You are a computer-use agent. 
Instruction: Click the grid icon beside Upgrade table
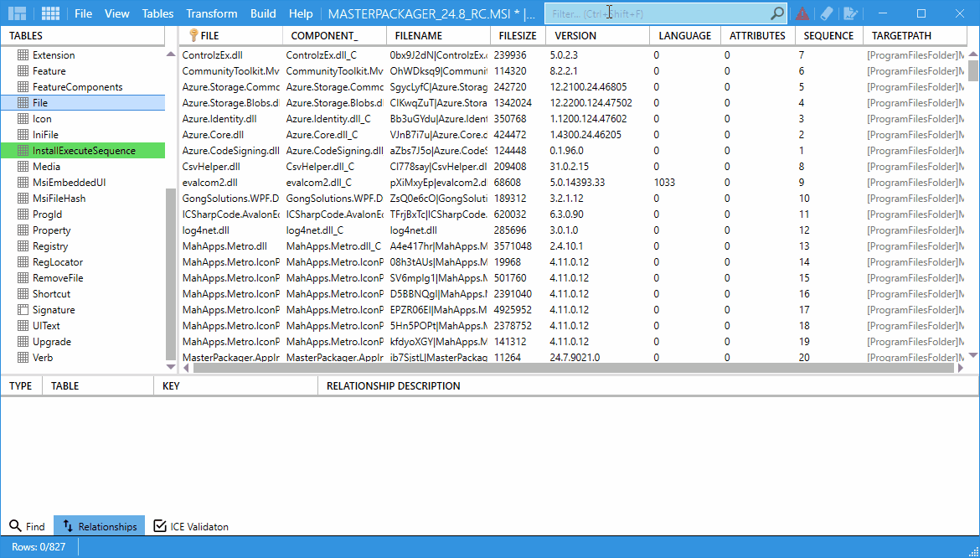coord(23,342)
